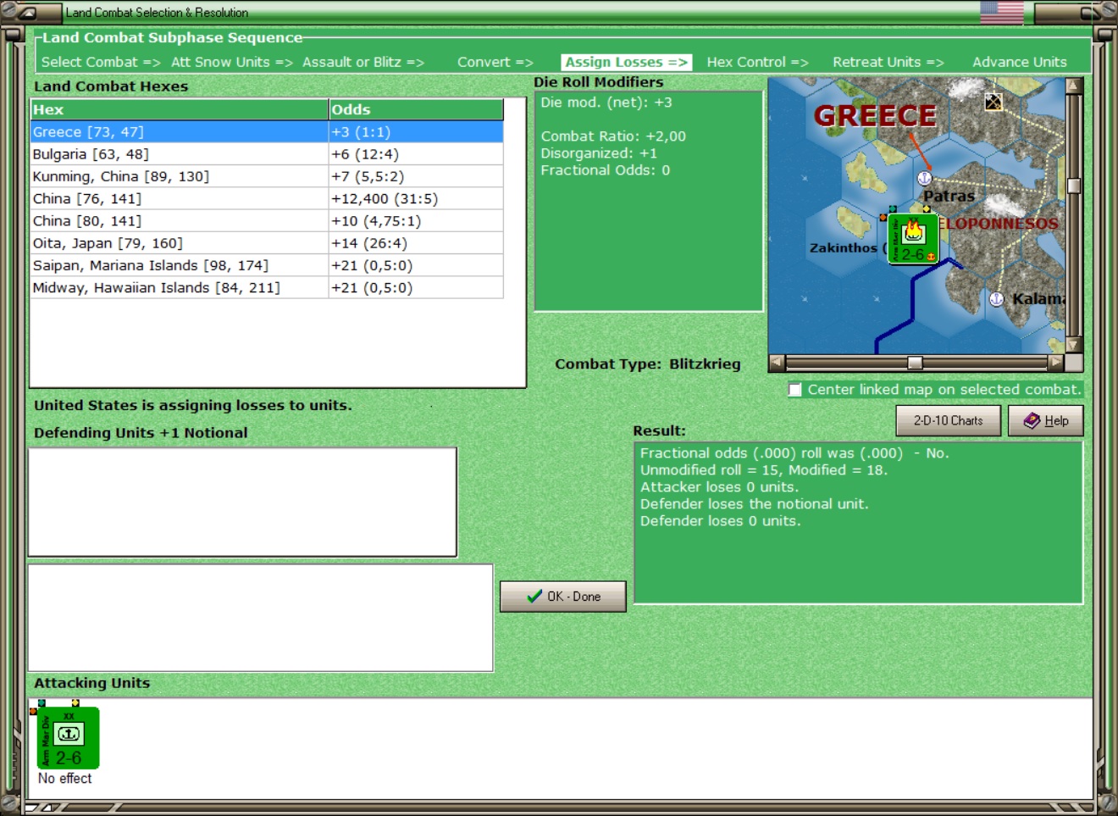Screen dimensions: 1118x816
Task: Click the +14 (26:4) odds cell
Action: pyautogui.click(x=416, y=243)
